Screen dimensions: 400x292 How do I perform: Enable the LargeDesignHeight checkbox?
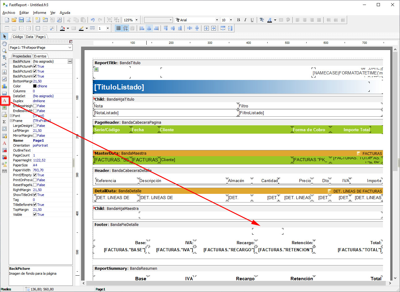35,126
